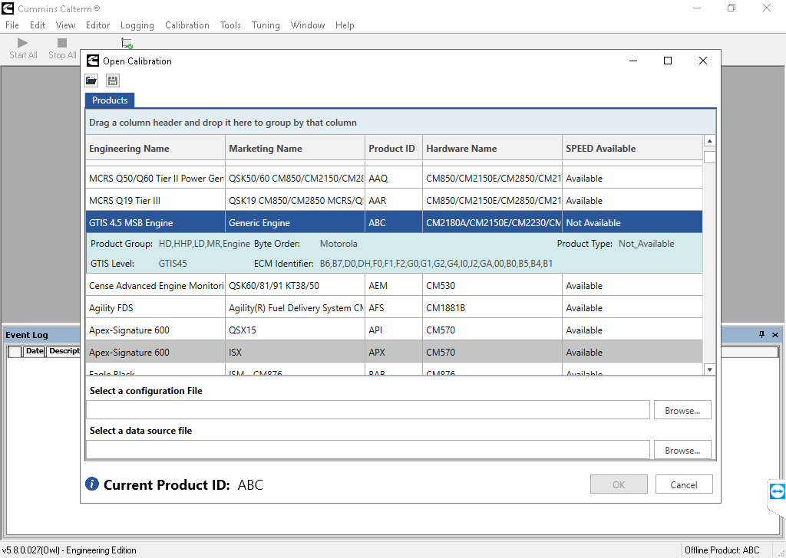Open the Calibration menu
Viewport: 786px width, 558px height.
point(187,25)
